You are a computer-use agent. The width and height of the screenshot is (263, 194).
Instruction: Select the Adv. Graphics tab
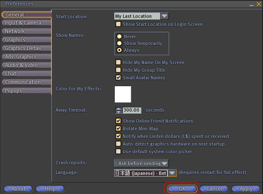click(26, 57)
